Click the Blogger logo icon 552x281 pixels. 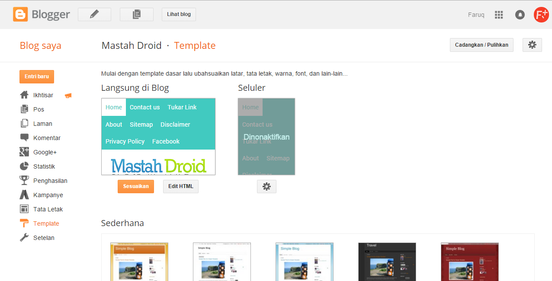point(20,14)
